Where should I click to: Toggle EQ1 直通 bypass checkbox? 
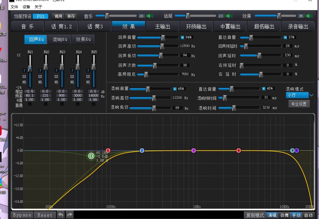tap(30, 104)
